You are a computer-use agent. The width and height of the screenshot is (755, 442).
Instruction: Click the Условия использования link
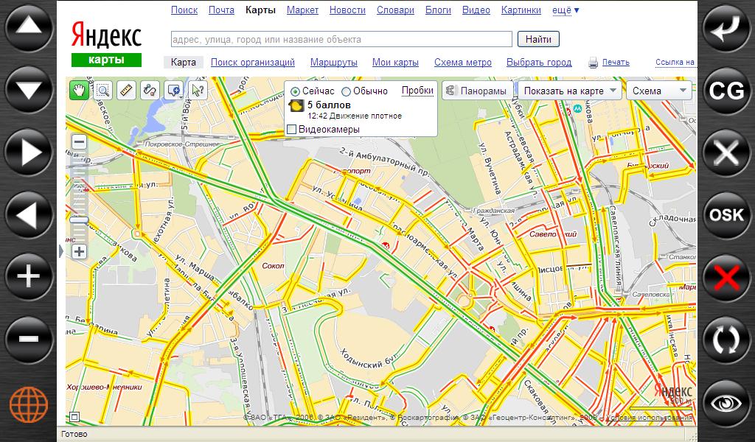click(x=649, y=418)
